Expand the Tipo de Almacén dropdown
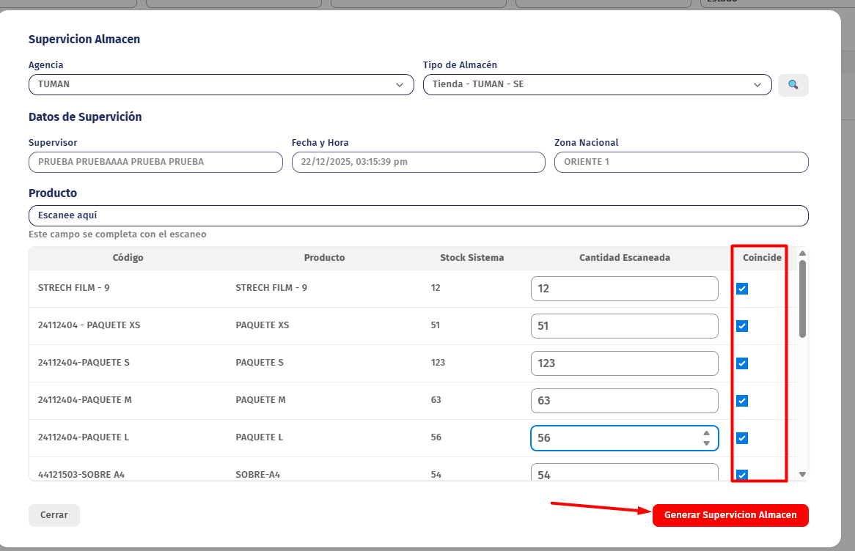 click(597, 85)
